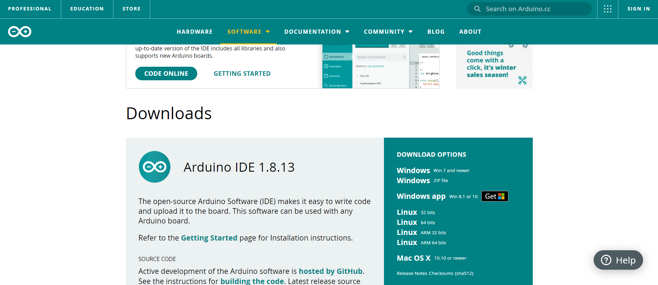The height and width of the screenshot is (285, 658).
Task: Download Linux 64 bits
Action: pos(416,222)
